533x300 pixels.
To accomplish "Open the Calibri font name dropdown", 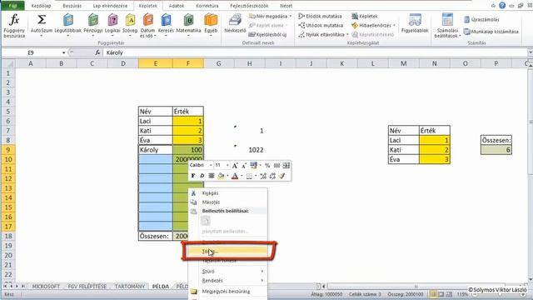I will coord(211,165).
